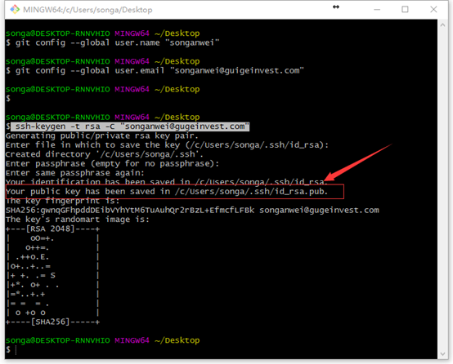
Task: Click the 'Enter file in which to save' line
Action: coord(167,144)
